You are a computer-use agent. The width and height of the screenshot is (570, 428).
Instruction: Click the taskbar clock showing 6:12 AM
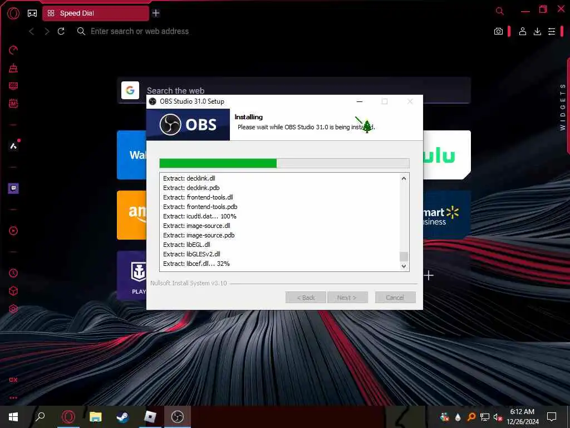(522, 417)
